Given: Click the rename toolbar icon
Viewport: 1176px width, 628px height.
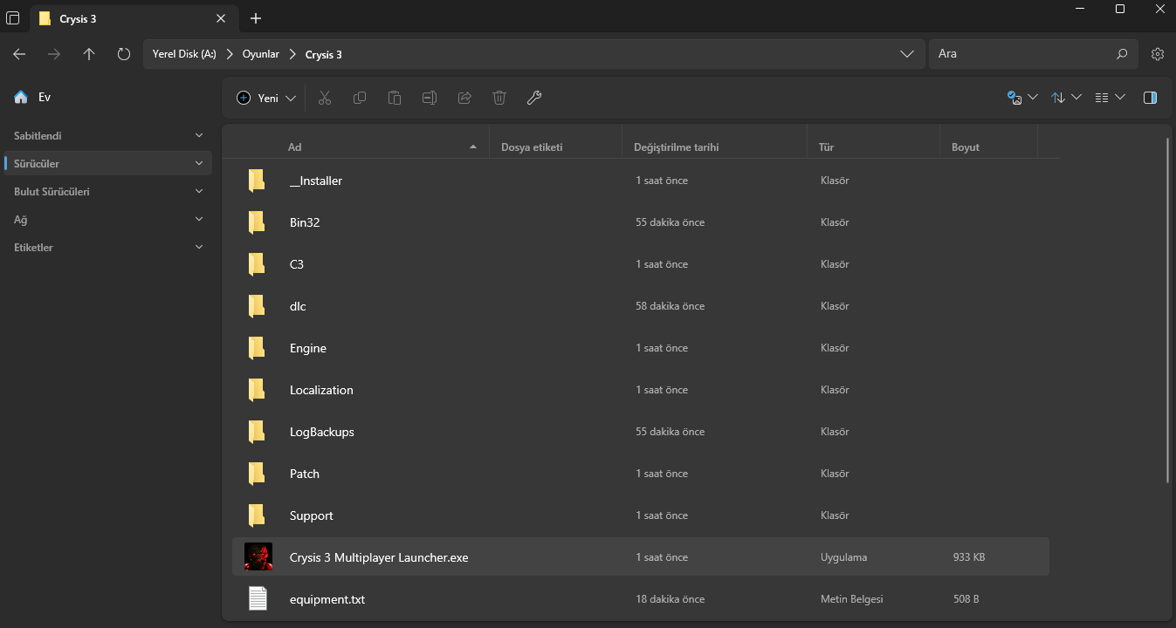Looking at the screenshot, I should pos(430,98).
